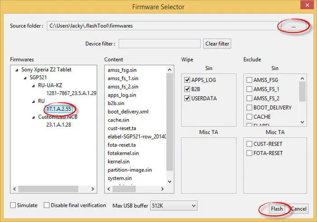Select amss_fs_2.sin in Content list

123,87
